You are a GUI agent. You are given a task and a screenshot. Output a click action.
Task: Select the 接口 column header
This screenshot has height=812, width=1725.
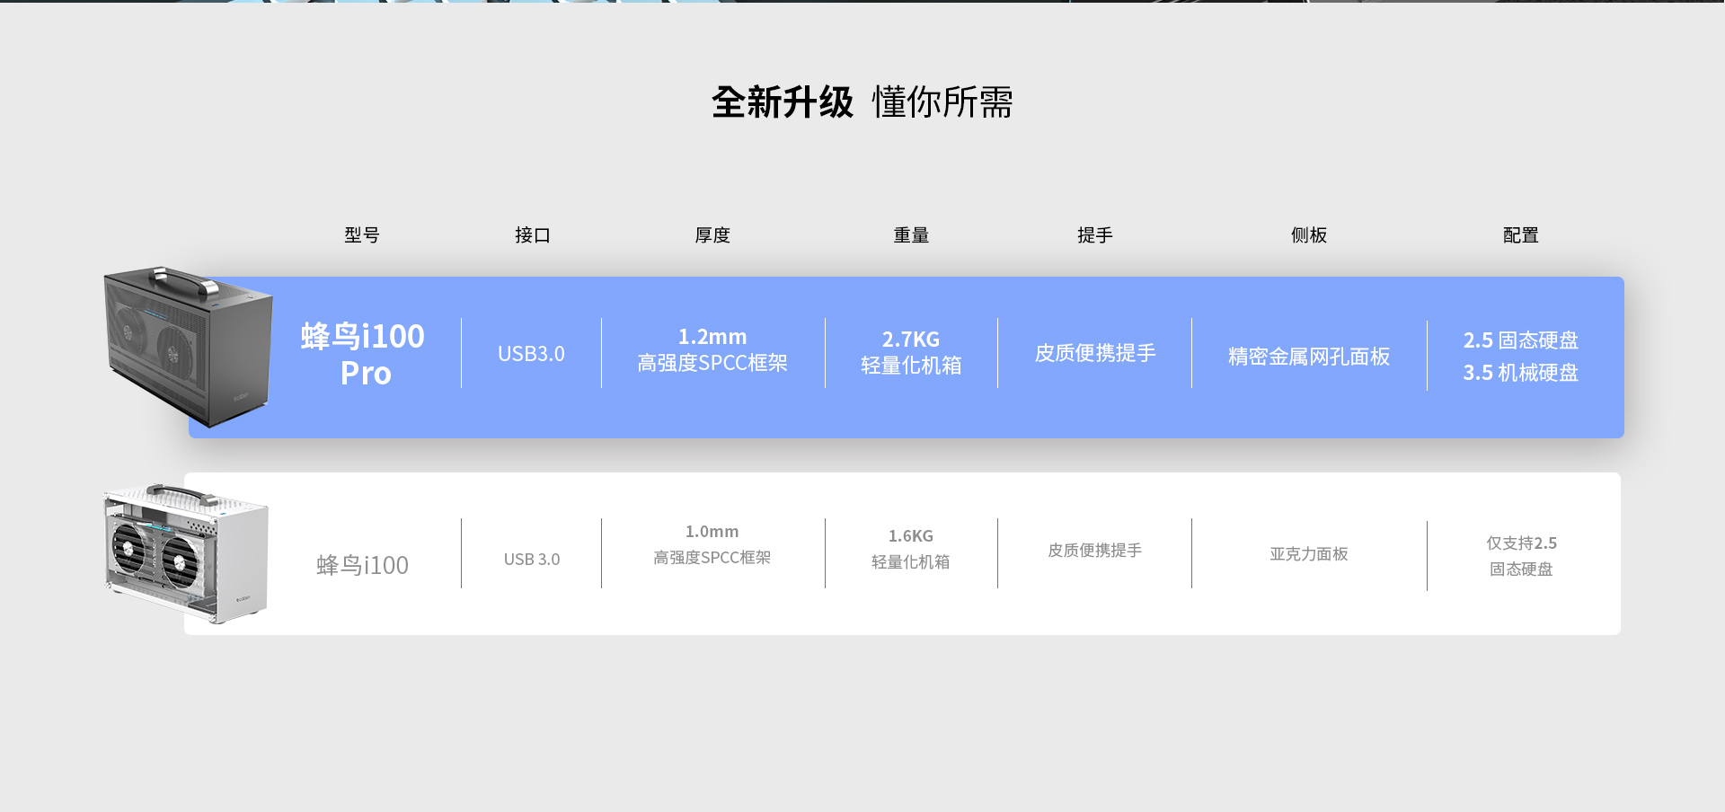(x=533, y=235)
